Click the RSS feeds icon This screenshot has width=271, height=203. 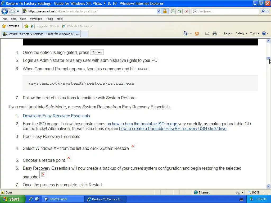tap(197, 34)
